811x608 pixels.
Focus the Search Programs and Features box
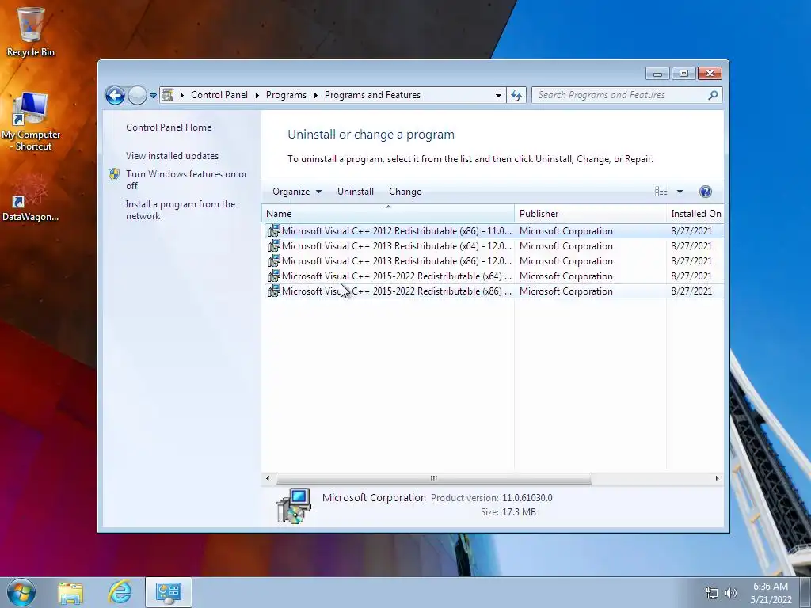click(619, 95)
